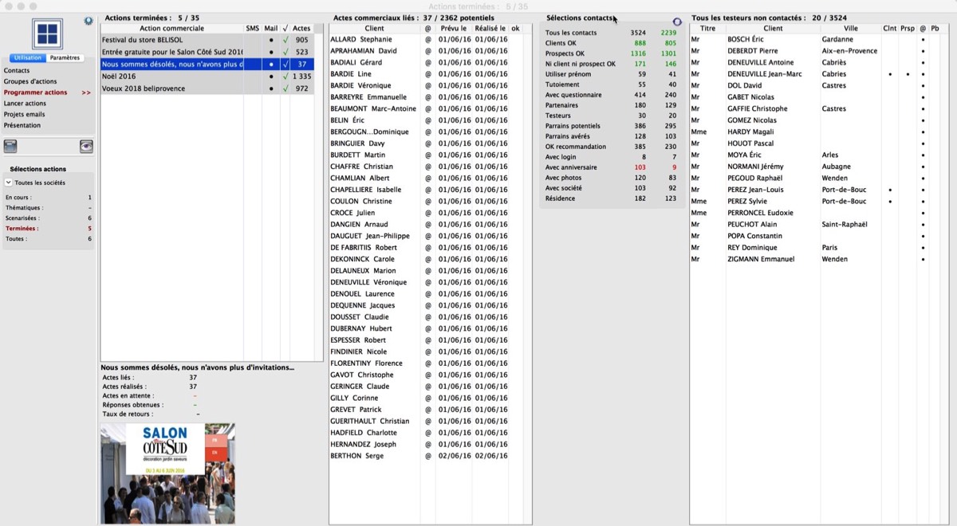Toggle green checkmark for Voeux 2018 beliprovence
957x526 pixels.
[286, 88]
